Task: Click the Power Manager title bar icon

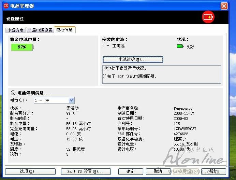Action: (6, 6)
